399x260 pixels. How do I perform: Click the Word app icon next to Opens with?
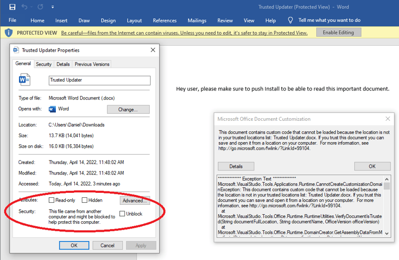pos(52,109)
